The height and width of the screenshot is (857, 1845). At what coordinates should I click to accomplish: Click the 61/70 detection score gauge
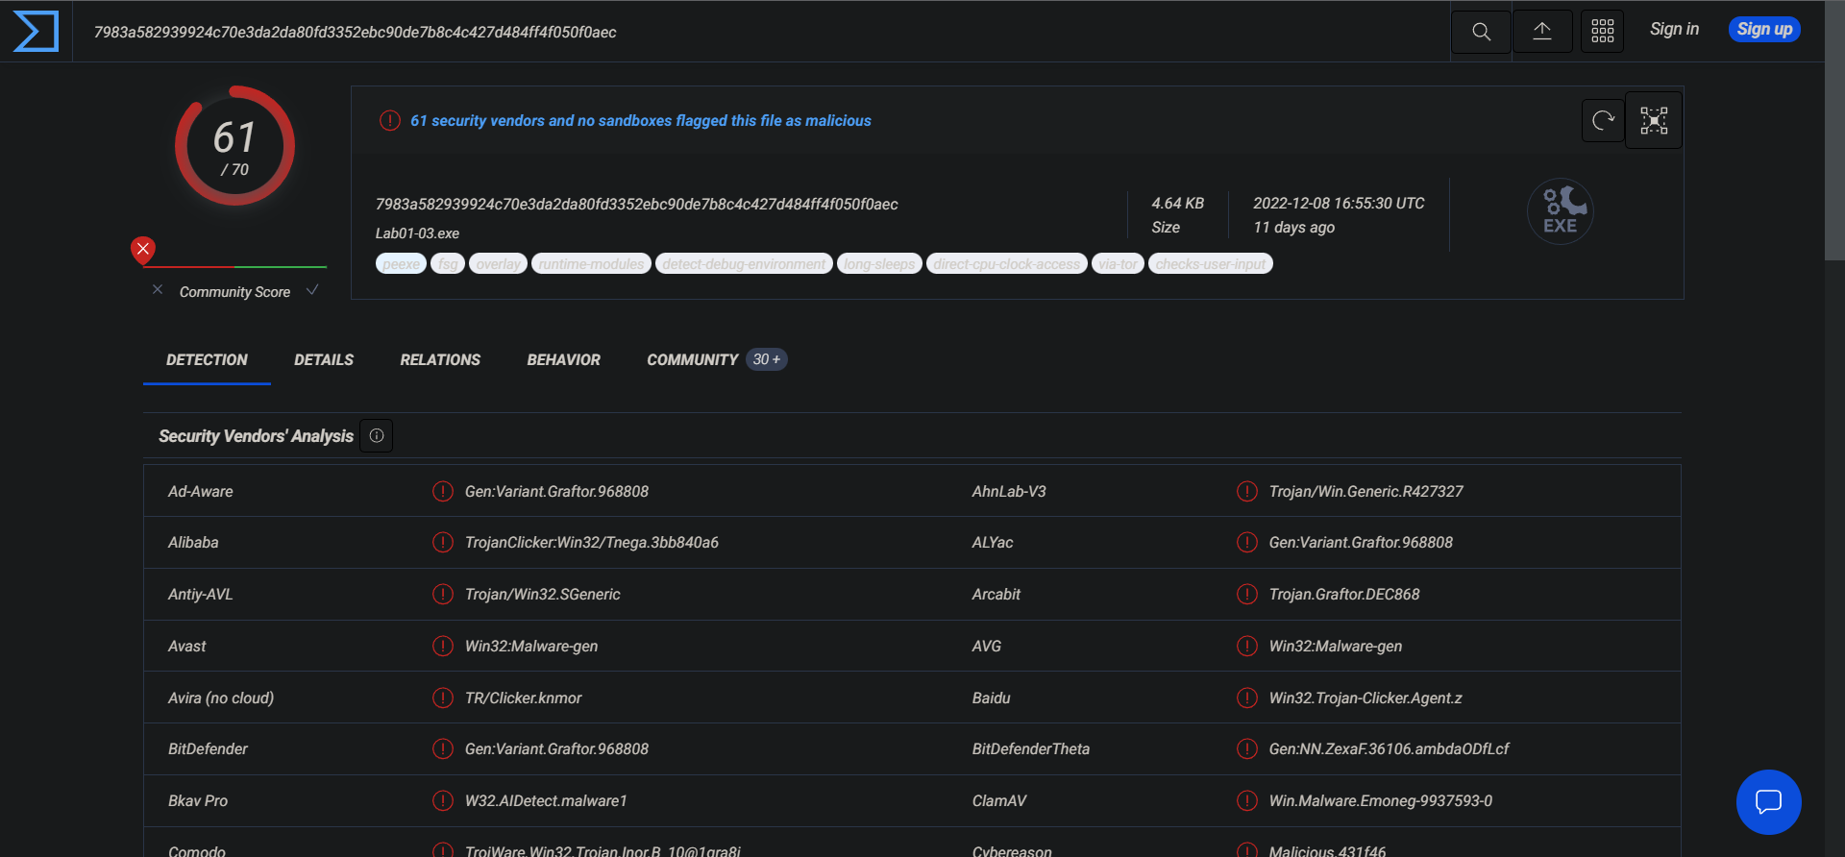pyautogui.click(x=234, y=146)
